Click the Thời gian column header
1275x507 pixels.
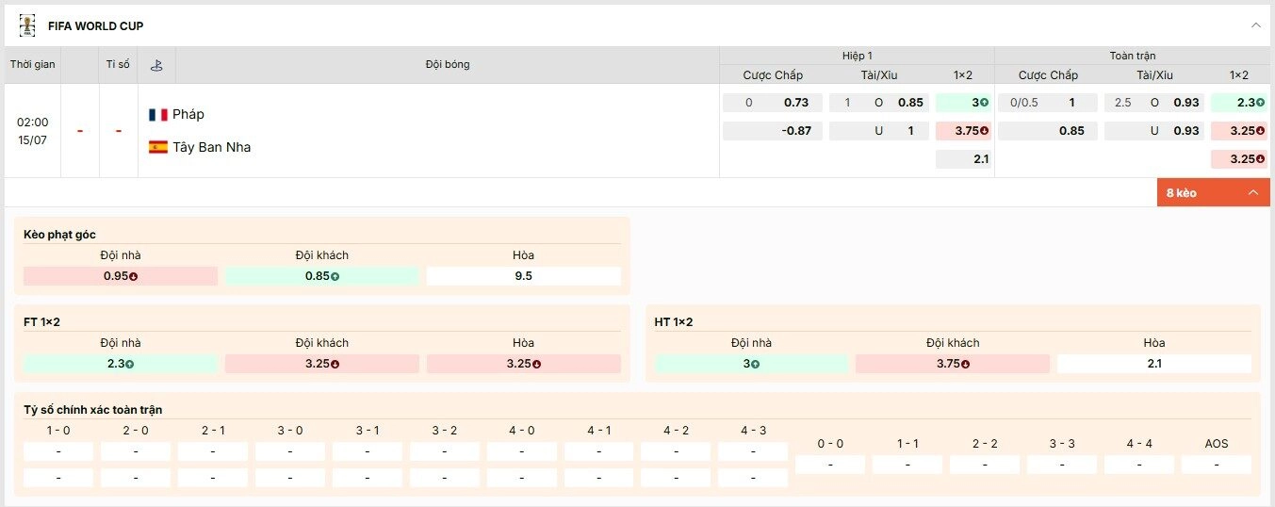pos(33,65)
